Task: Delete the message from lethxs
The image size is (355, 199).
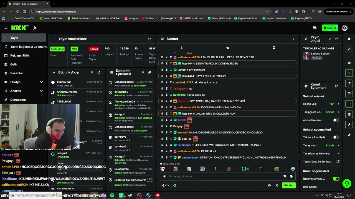Action: pyautogui.click(x=162, y=70)
